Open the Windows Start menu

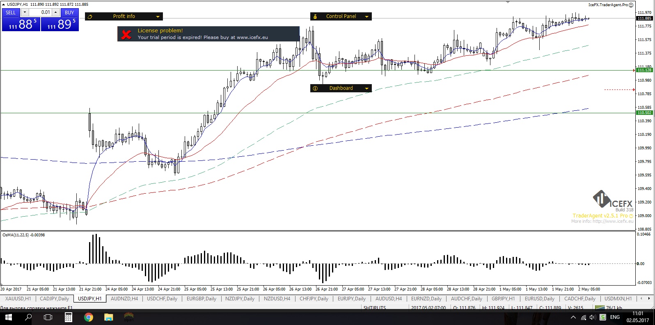tap(9, 317)
